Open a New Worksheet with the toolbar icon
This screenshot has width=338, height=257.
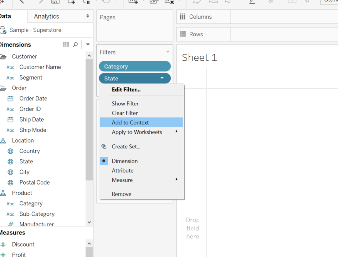click(x=134, y=2)
